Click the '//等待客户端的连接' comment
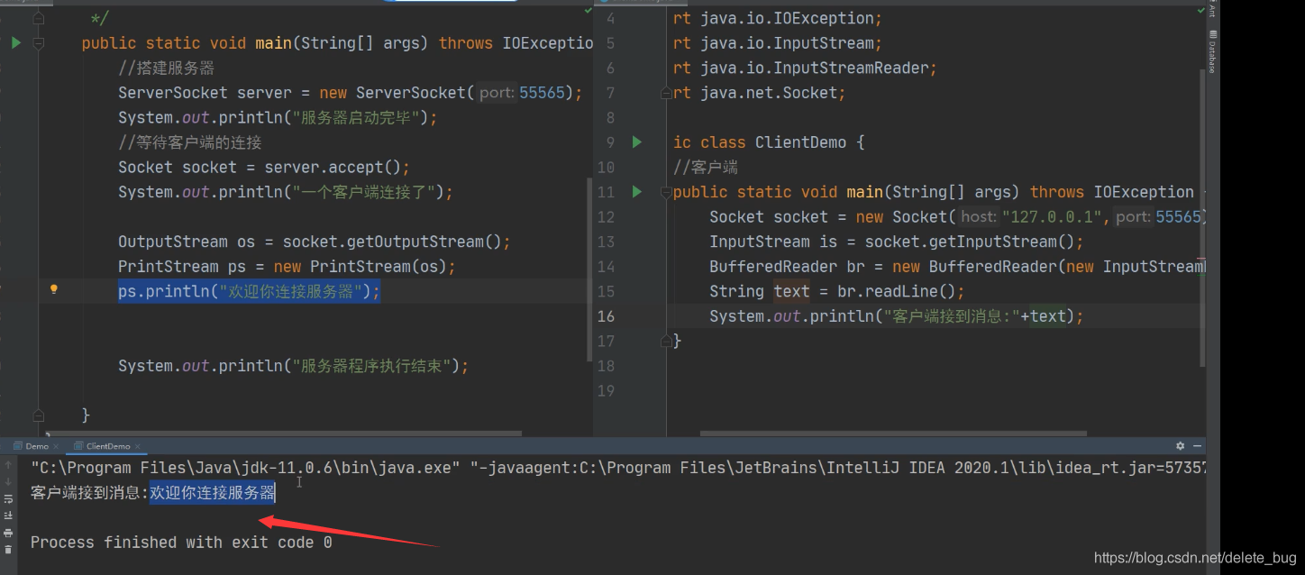The image size is (1305, 575). (x=189, y=142)
